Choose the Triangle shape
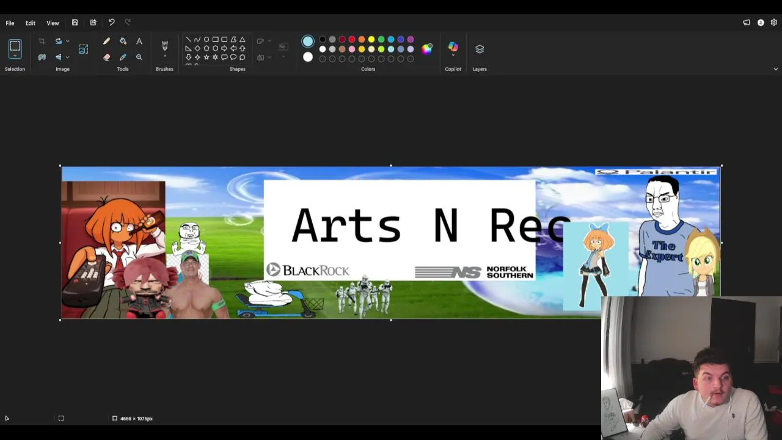782x440 pixels. click(x=242, y=40)
